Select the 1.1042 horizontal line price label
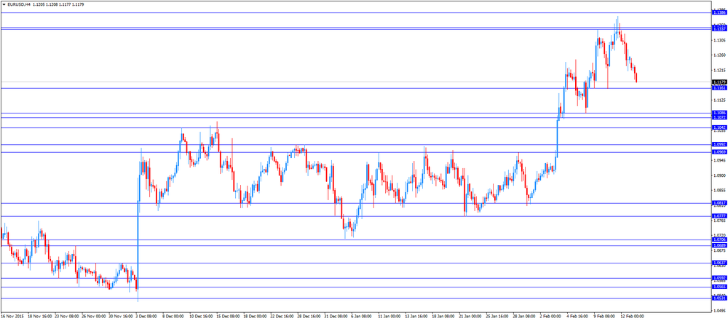The height and width of the screenshot is (321, 728). click(719, 128)
